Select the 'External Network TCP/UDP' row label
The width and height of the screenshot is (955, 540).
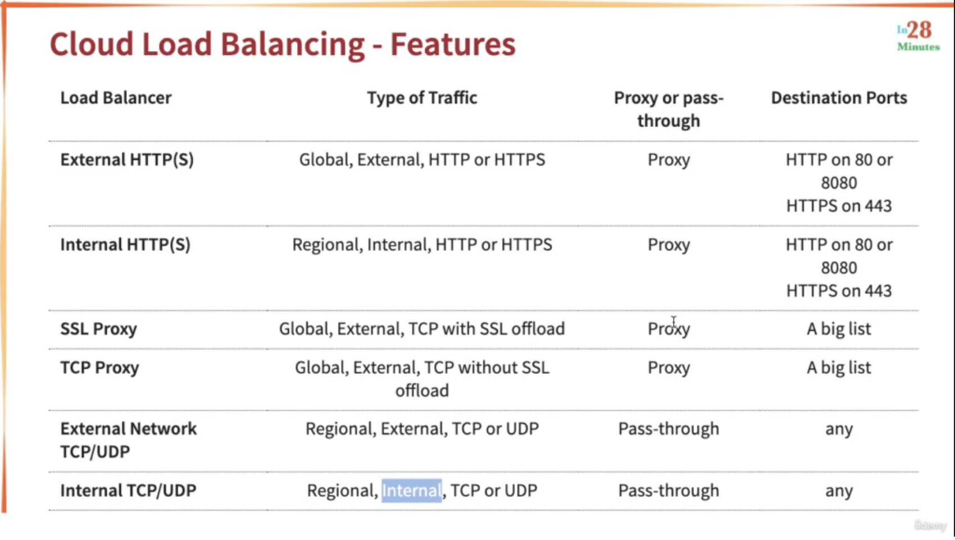[128, 440]
